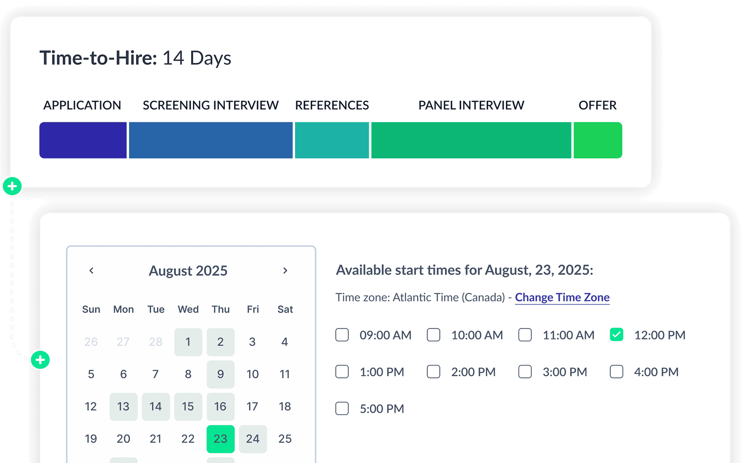Check the 5:00 PM time slot
Screen dimensions: 747x463
pos(342,408)
